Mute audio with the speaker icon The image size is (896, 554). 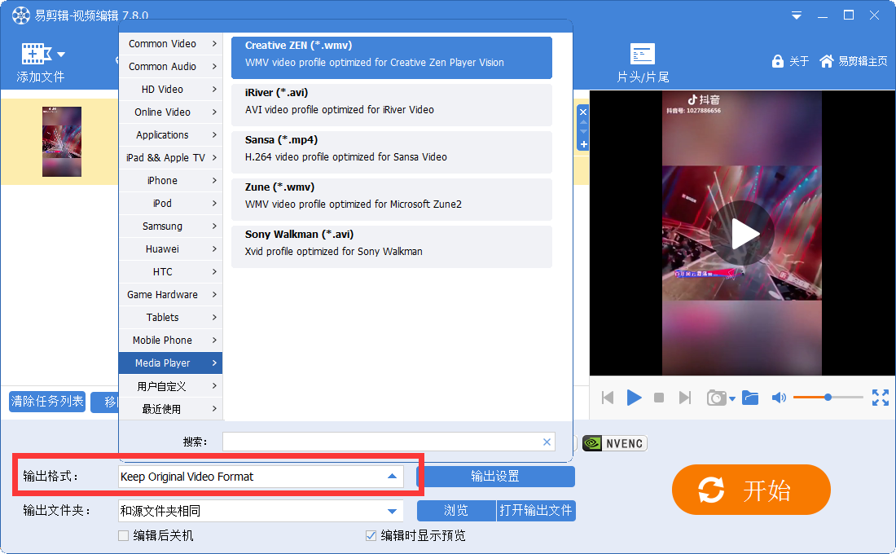tap(778, 398)
